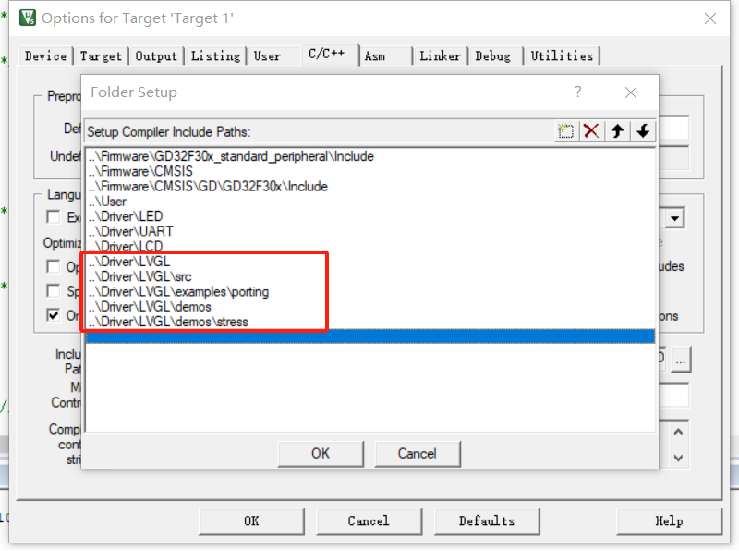Click the Keil uVision icon in title bar
Screen dimensions: 739x551
[x=28, y=18]
